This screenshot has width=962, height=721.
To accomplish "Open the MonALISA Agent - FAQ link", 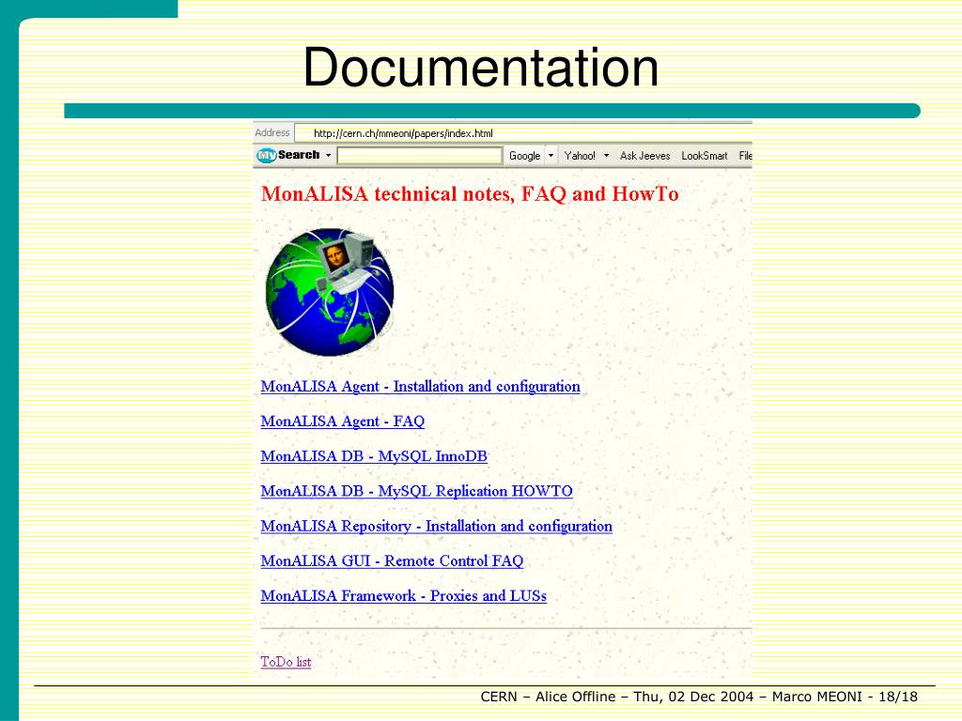I will (342, 422).
